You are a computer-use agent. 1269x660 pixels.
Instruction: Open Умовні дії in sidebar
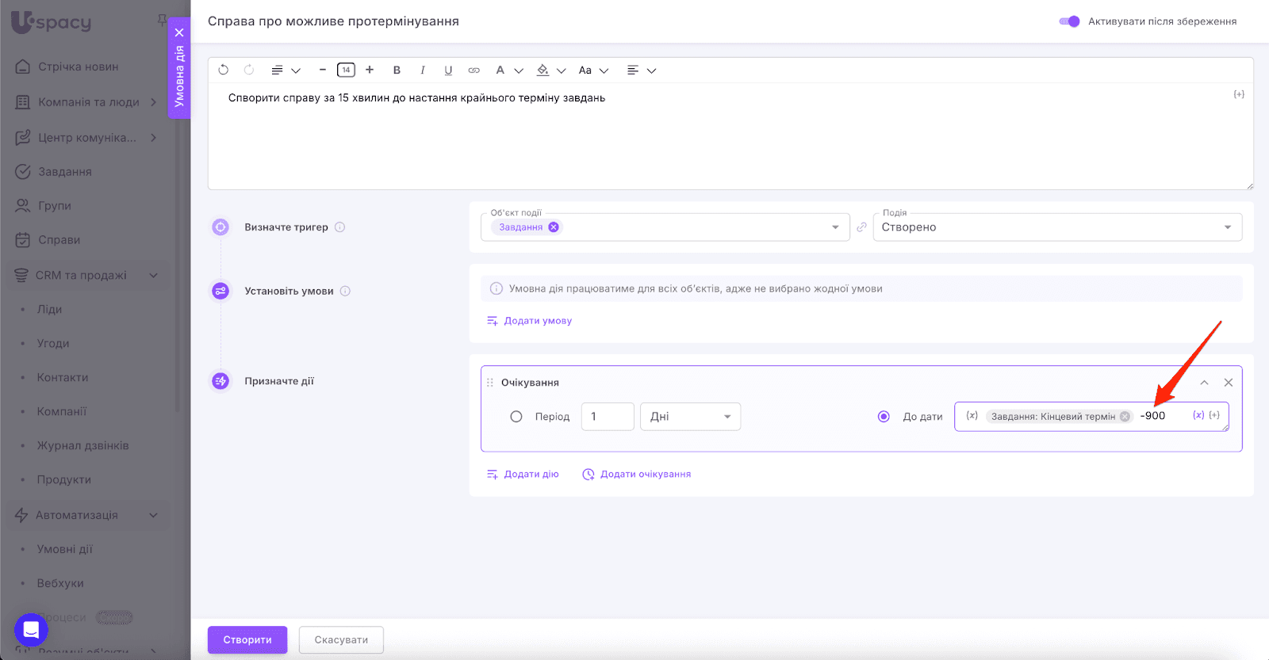tap(64, 549)
